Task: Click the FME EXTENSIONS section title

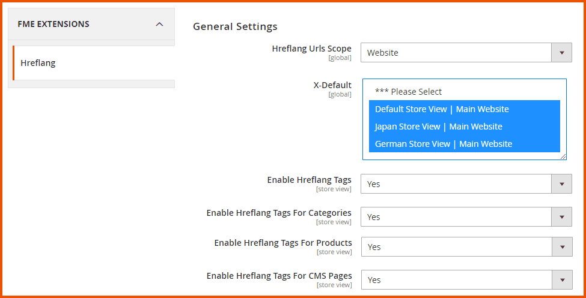Action: 53,24
